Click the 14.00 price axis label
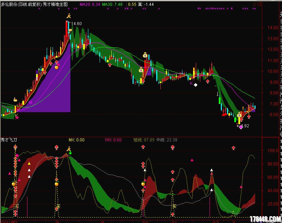The width and height of the screenshot is (282, 223). (273, 28)
